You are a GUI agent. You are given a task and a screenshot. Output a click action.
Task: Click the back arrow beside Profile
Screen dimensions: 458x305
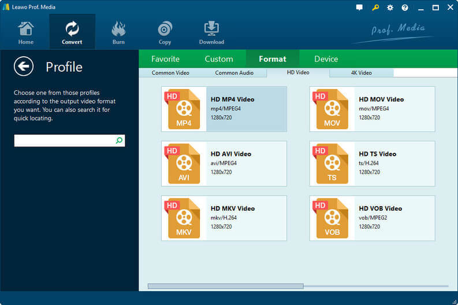pyautogui.click(x=24, y=66)
